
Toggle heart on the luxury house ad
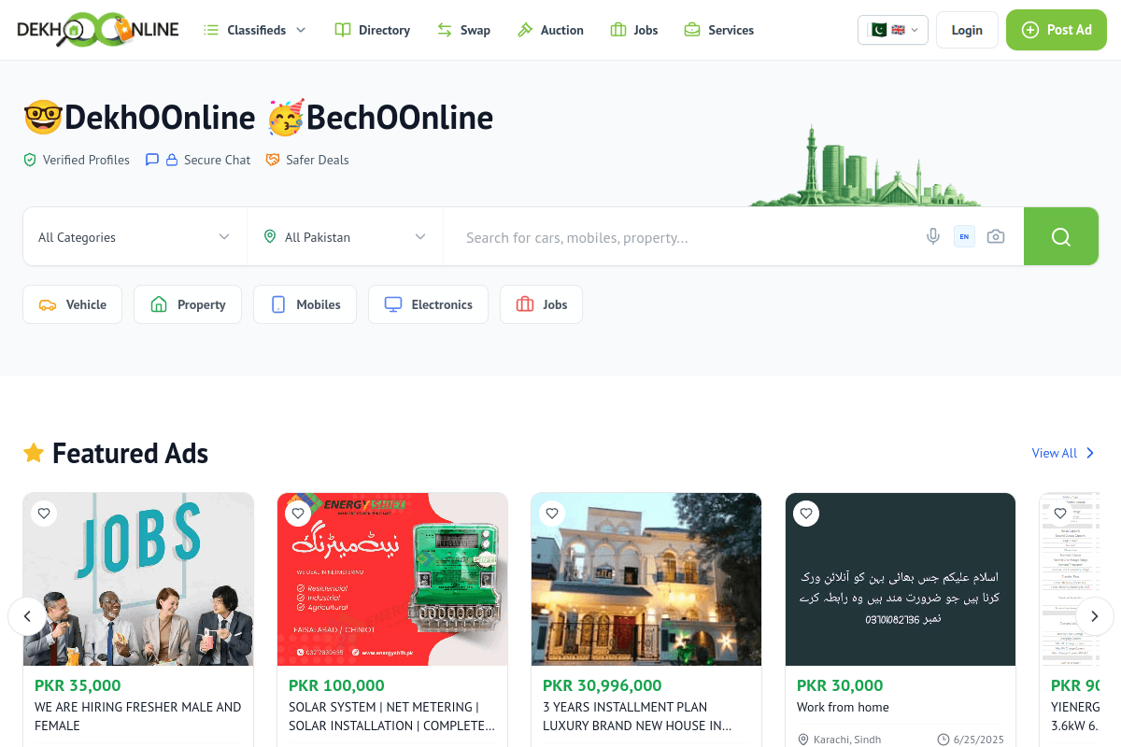click(552, 513)
